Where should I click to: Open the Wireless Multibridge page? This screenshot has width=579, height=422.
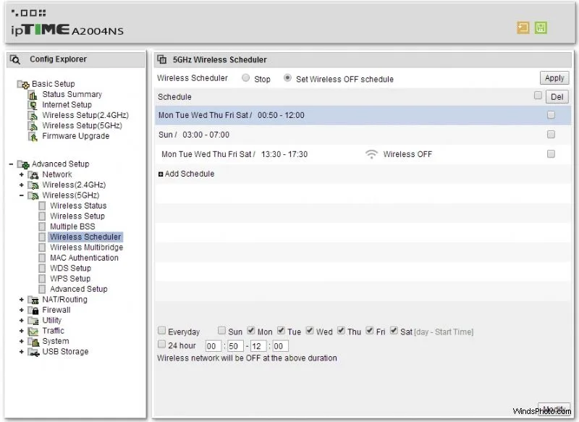tap(86, 248)
